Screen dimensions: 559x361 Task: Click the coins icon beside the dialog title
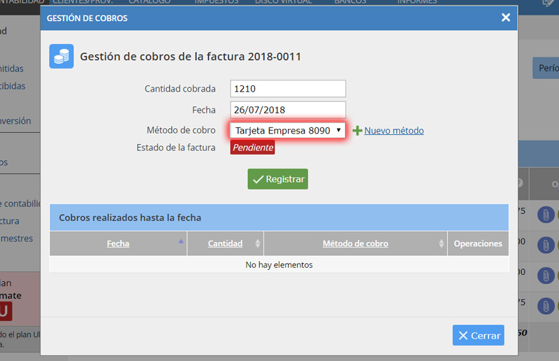pyautogui.click(x=61, y=56)
